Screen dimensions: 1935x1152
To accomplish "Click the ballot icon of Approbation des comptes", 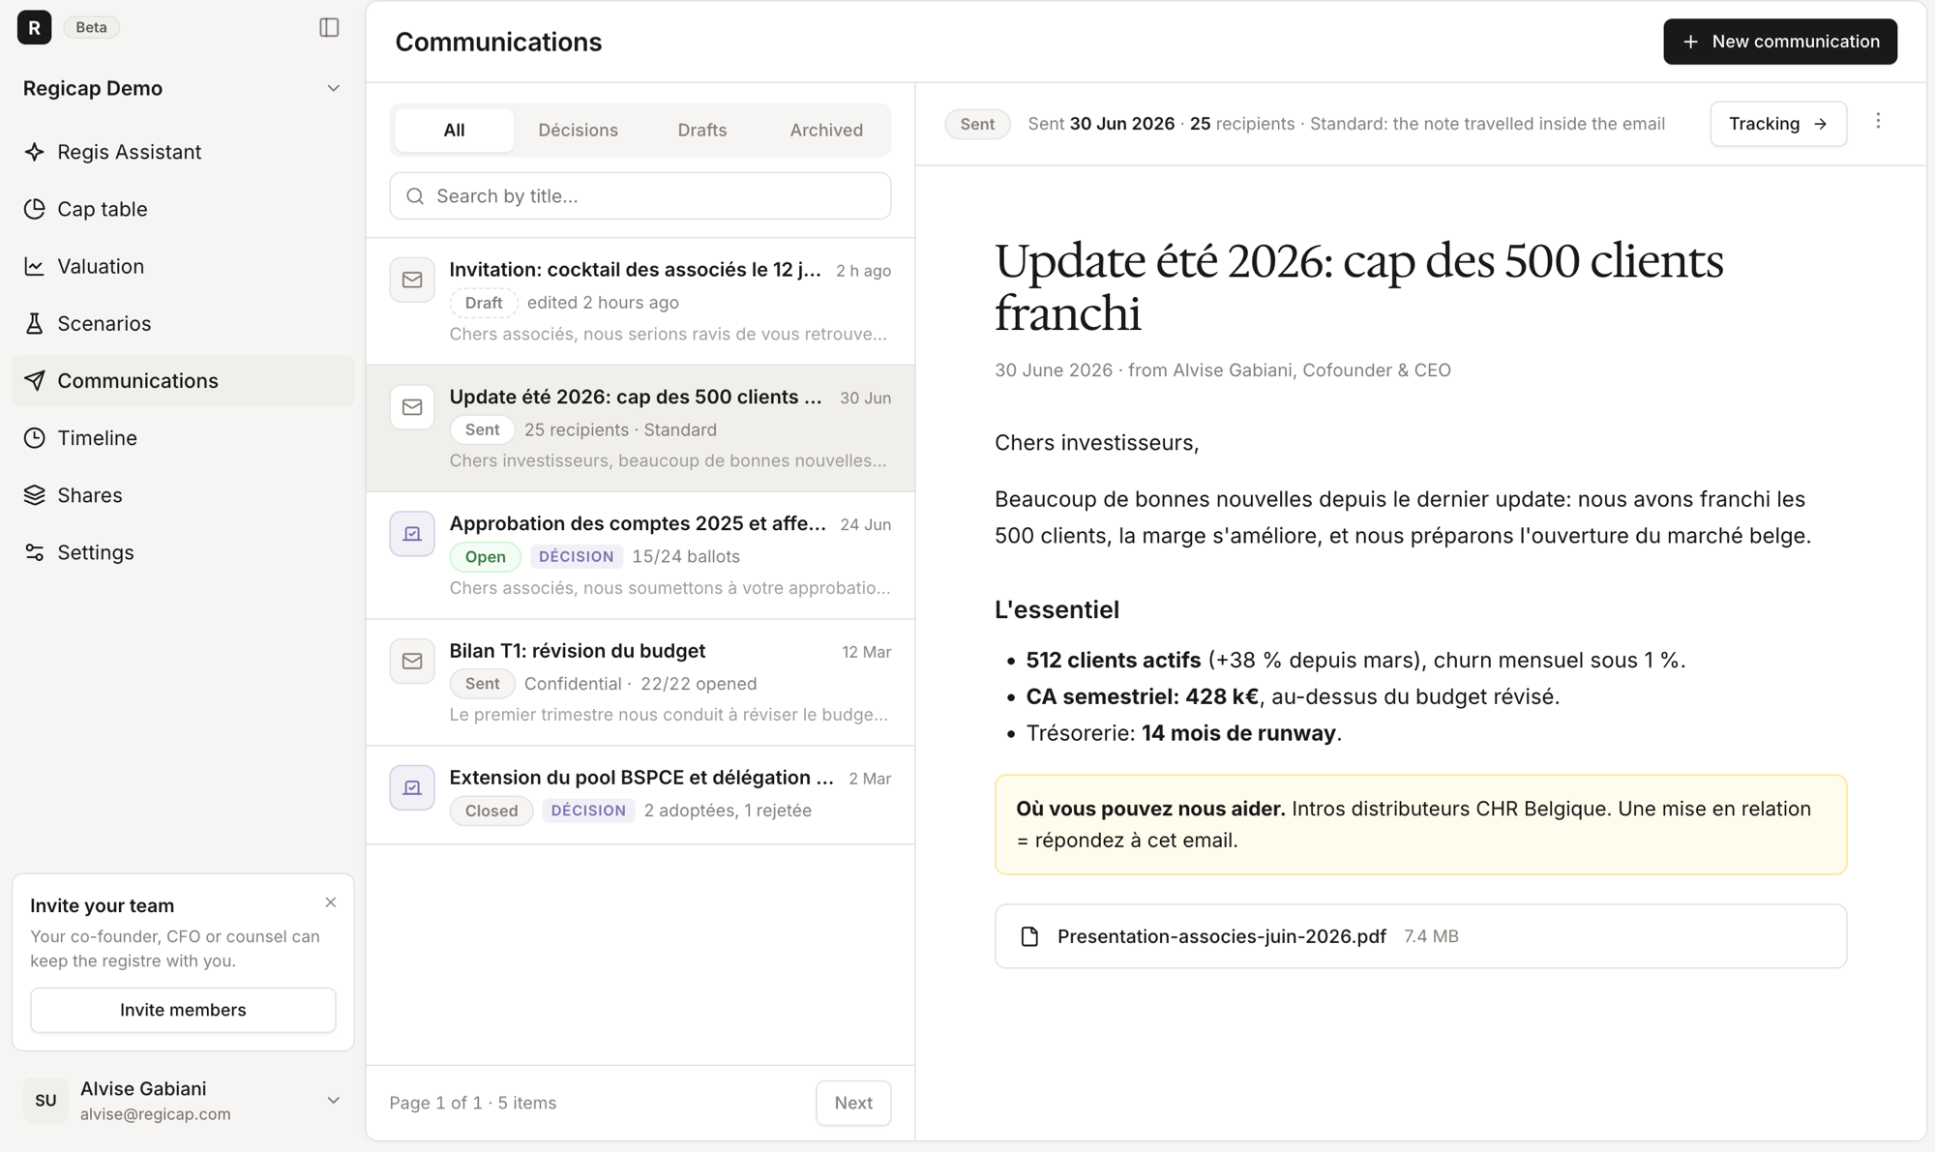I will (x=412, y=534).
